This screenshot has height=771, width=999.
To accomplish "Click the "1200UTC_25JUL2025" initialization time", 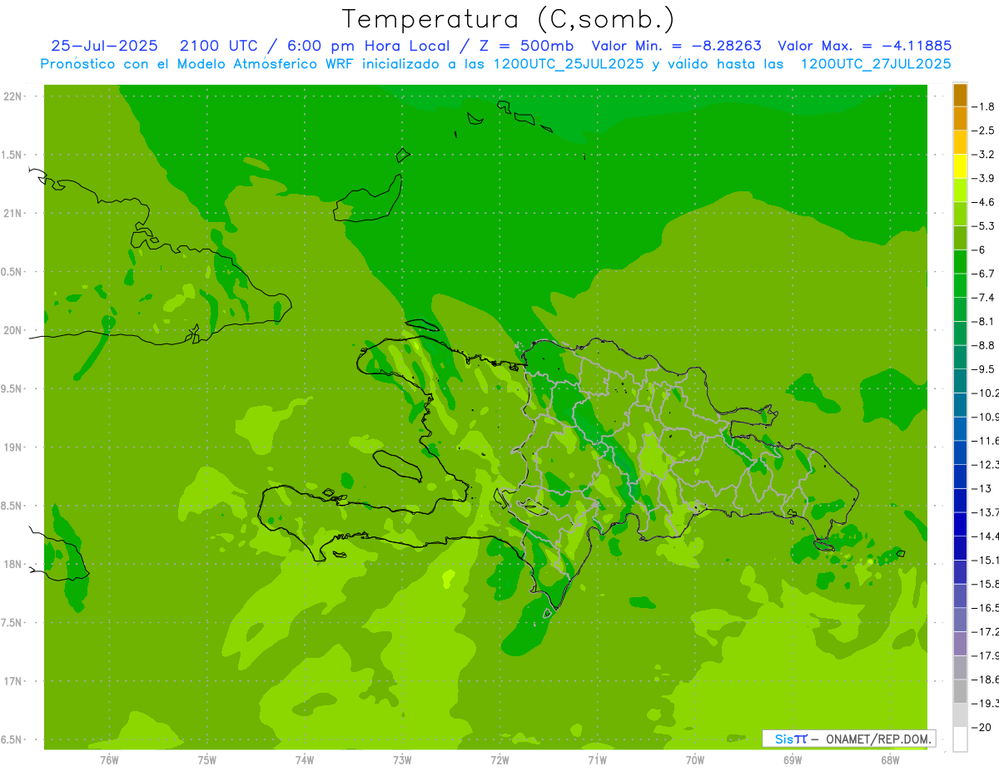I will click(569, 64).
